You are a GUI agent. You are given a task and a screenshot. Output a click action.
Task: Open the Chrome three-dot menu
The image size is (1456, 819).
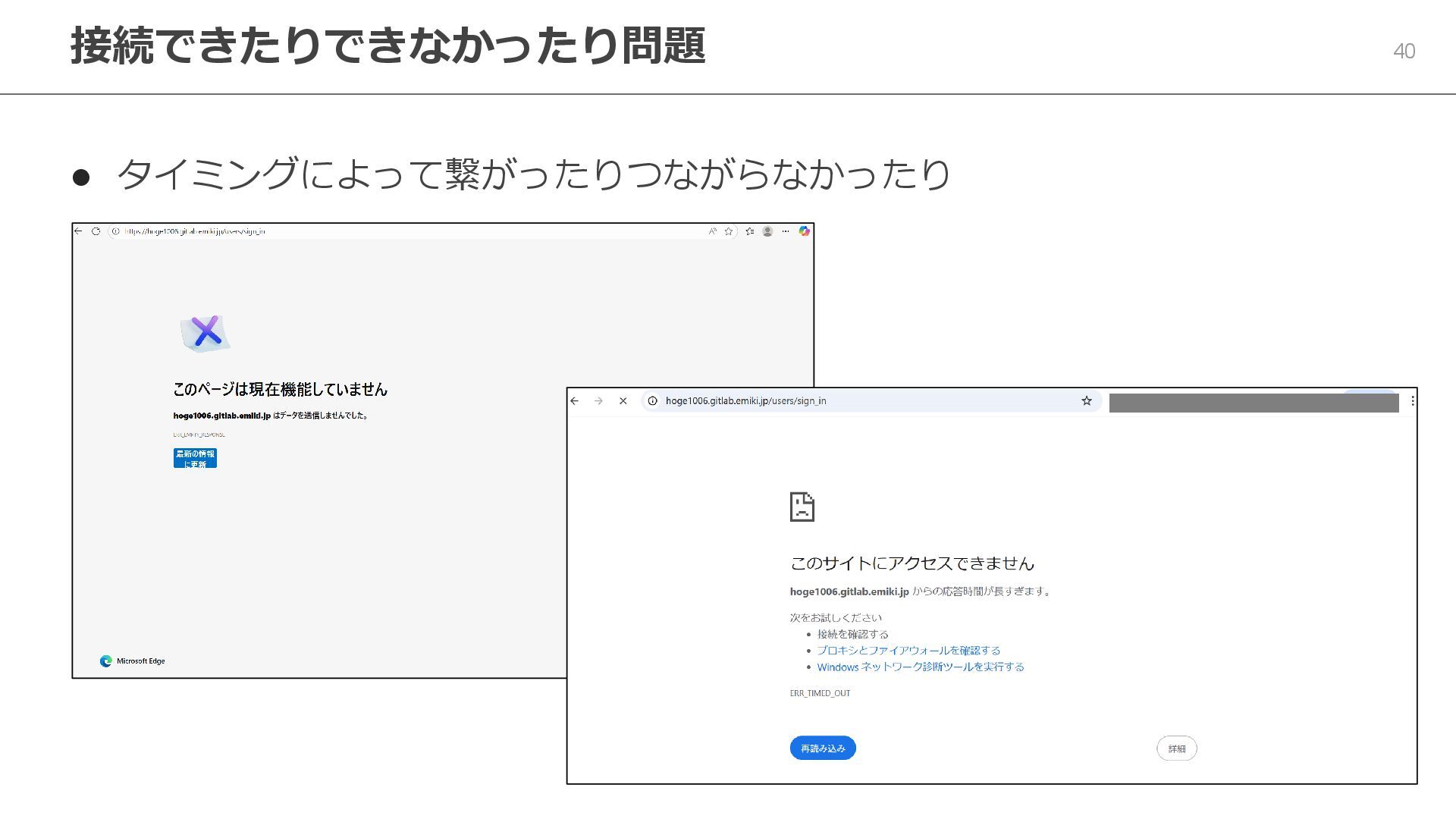pyautogui.click(x=1412, y=401)
